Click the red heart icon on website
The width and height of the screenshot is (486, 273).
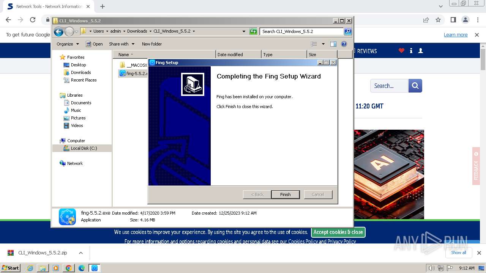401,50
